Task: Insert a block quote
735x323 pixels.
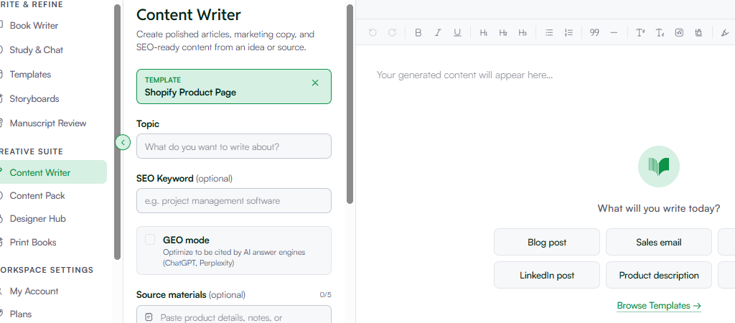Action: coord(594,32)
